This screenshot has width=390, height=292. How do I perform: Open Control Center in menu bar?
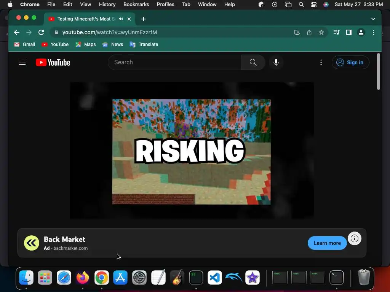[x=314, y=5]
